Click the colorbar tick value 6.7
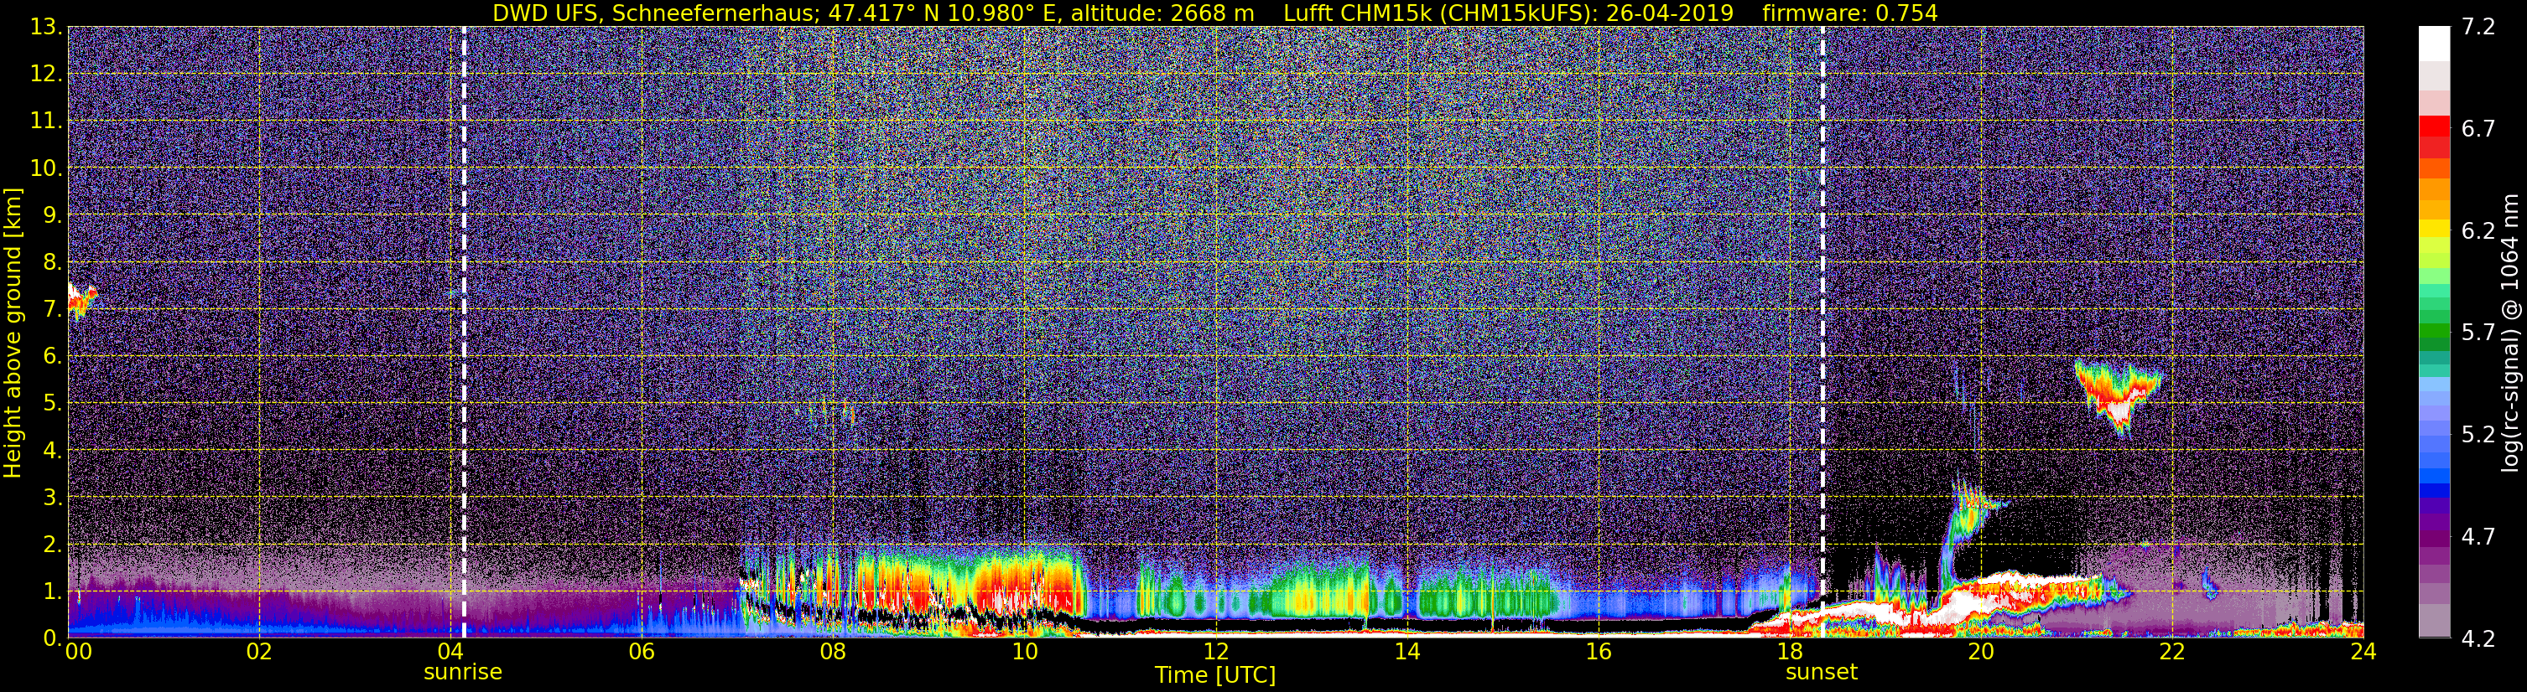This screenshot has height=692, width=2527. [2478, 129]
